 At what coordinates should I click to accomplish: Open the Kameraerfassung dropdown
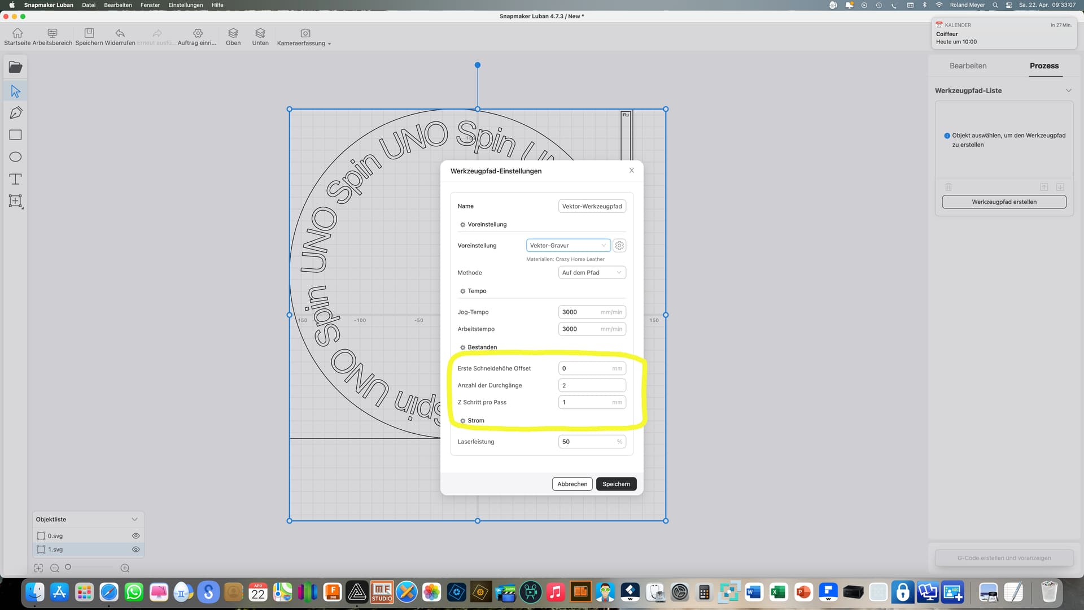click(x=305, y=37)
